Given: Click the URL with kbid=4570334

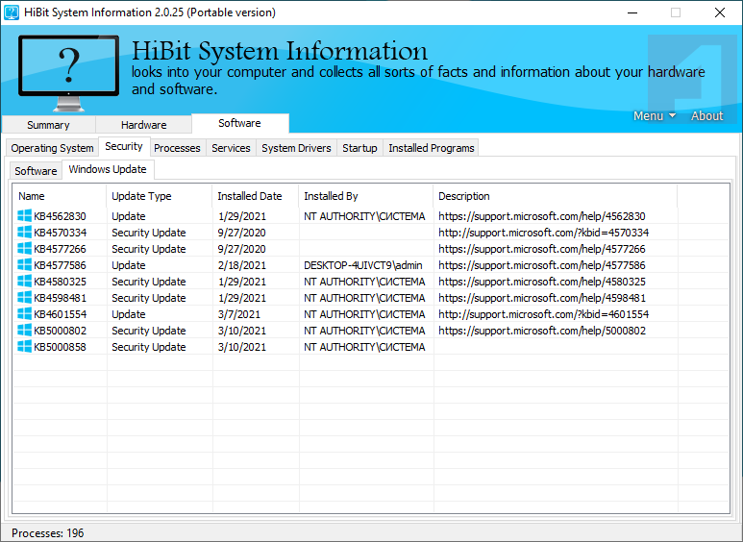Looking at the screenshot, I should [543, 233].
